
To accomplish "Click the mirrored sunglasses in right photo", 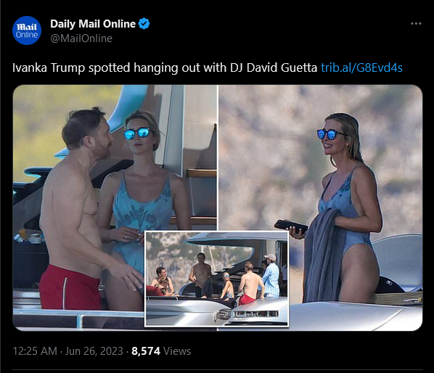I will pyautogui.click(x=330, y=134).
